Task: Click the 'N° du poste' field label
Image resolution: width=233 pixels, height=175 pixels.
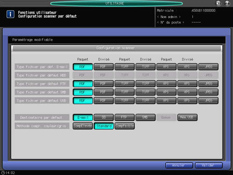Action: (170, 22)
